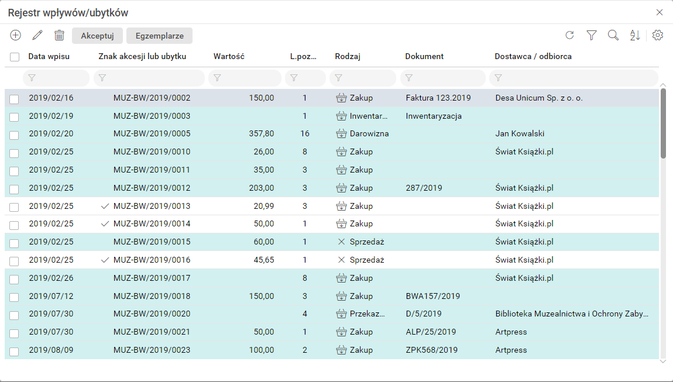Check the row MUZ-BW/2019/0005
This screenshot has width=673, height=382.
14,135
